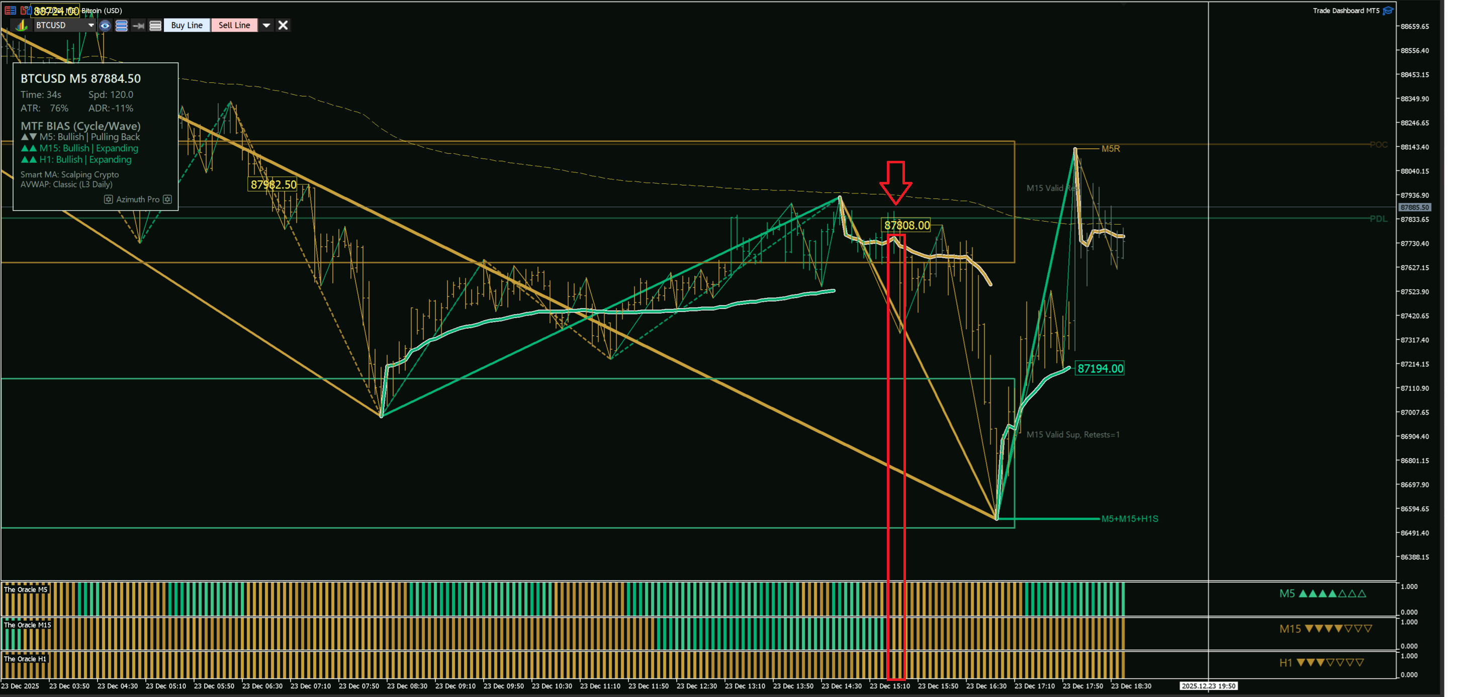Select the M5+M15+H1S support marker
The width and height of the screenshot is (1464, 697).
pos(1129,519)
